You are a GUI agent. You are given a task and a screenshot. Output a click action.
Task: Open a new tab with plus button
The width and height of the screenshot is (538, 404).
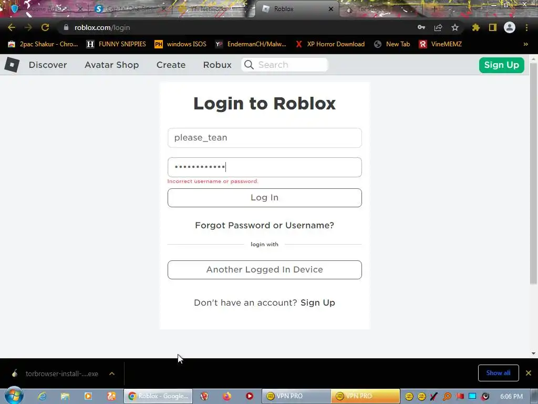(434, 9)
